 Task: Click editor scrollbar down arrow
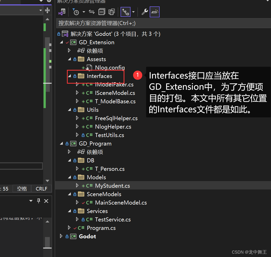pos(47,181)
